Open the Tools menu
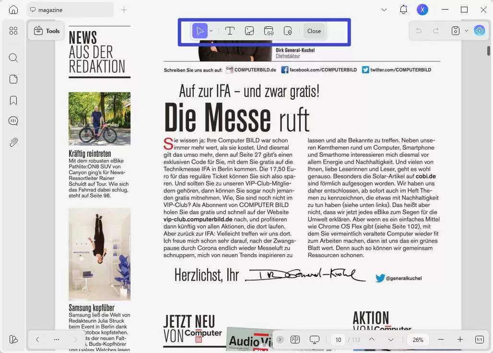The image size is (493, 353). (47, 31)
